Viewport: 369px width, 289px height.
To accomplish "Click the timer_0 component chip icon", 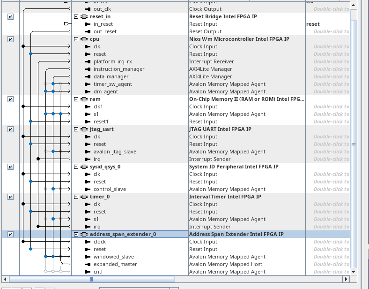I will tap(84, 197).
